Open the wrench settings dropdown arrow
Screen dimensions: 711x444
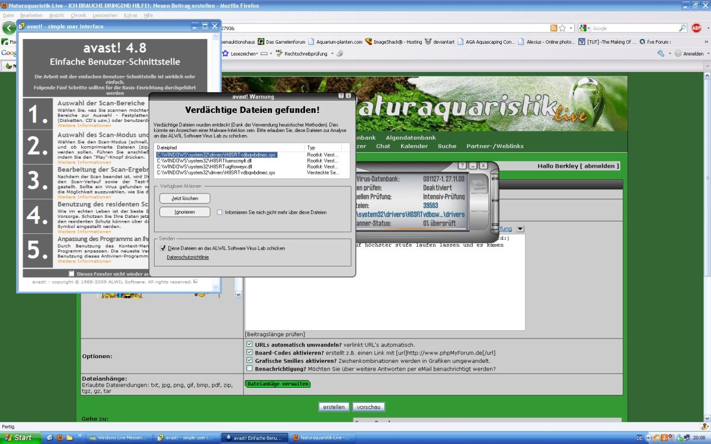(x=669, y=53)
